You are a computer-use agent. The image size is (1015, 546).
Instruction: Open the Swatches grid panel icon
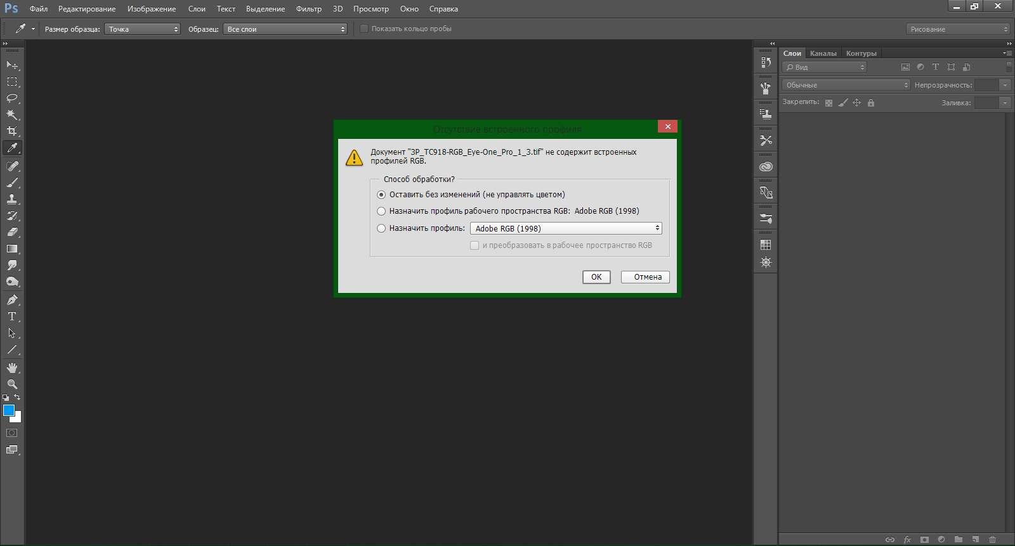point(766,245)
